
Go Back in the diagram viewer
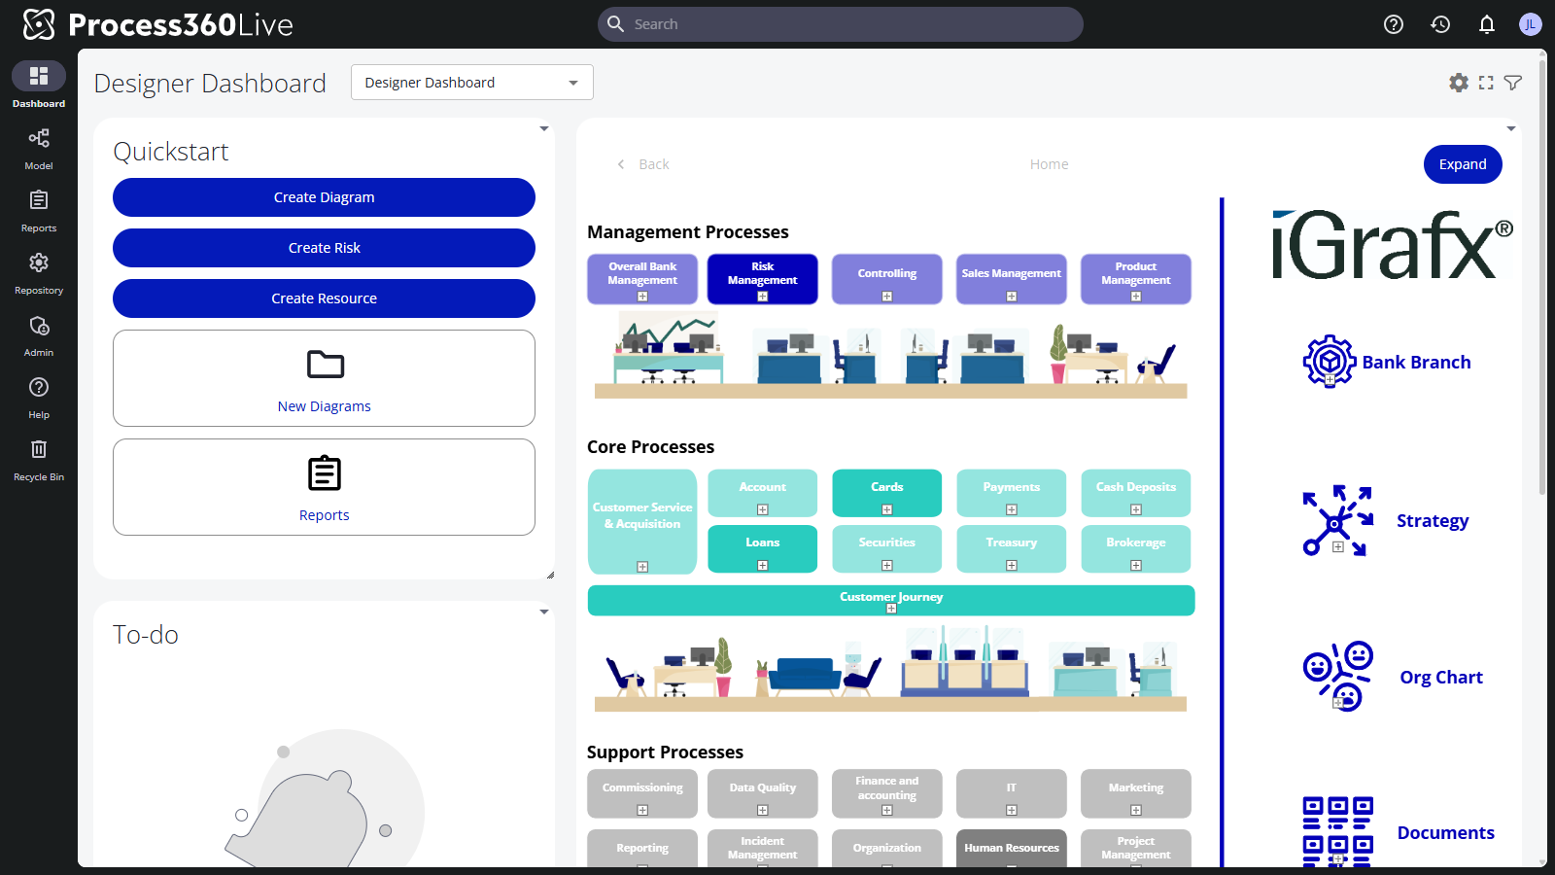pyautogui.click(x=643, y=164)
